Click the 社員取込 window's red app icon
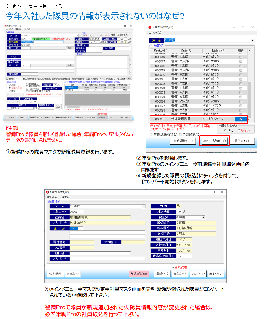This screenshot has height=319, width=269. [x=150, y=27]
